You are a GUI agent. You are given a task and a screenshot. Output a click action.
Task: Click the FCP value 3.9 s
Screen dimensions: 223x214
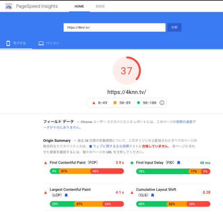(120, 163)
